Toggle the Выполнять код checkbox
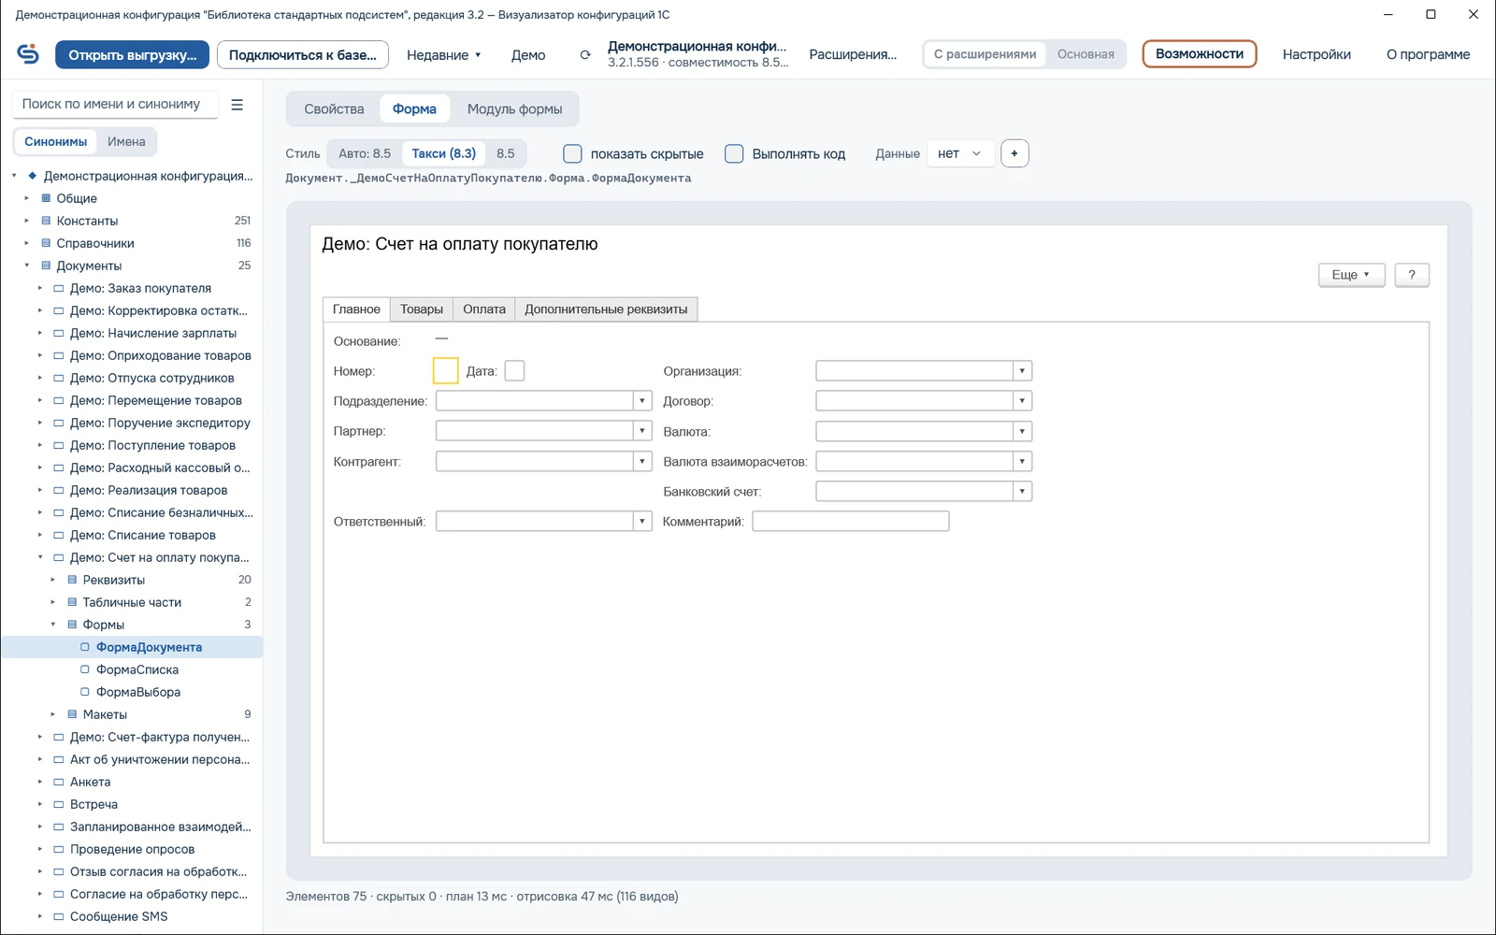 [x=734, y=153]
